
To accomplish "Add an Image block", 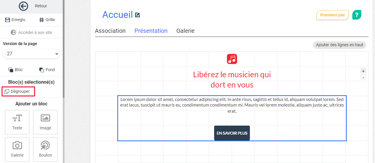I will pyautogui.click(x=45, y=122).
